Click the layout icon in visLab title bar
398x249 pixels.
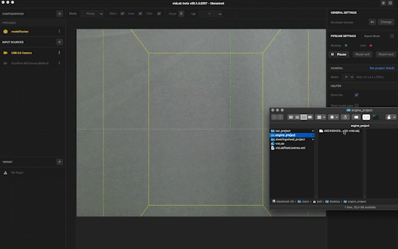click(x=391, y=3)
